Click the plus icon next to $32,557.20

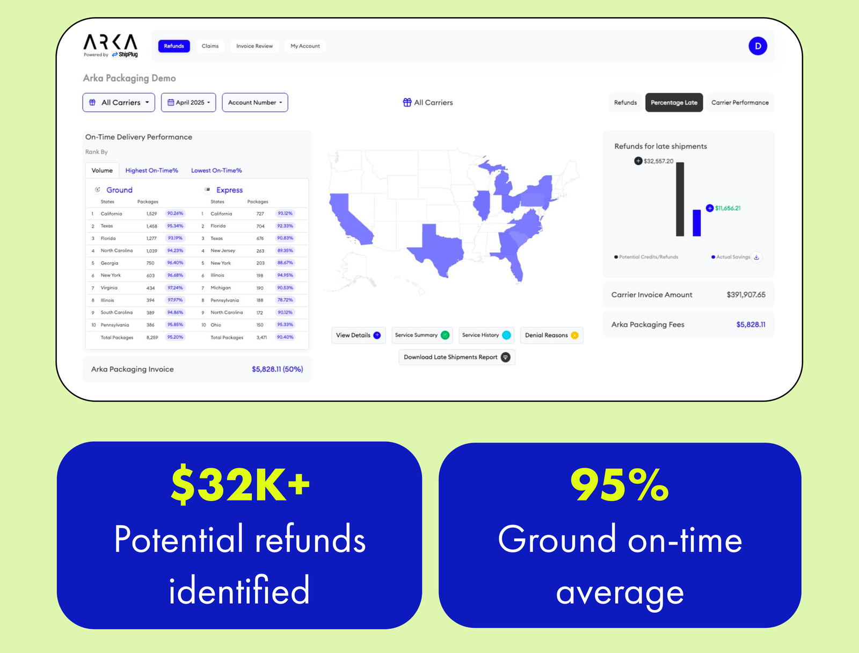pos(638,161)
